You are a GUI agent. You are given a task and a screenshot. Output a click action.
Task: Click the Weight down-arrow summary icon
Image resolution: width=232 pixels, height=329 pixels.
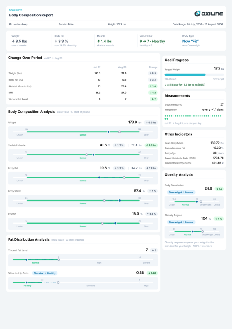13,42
